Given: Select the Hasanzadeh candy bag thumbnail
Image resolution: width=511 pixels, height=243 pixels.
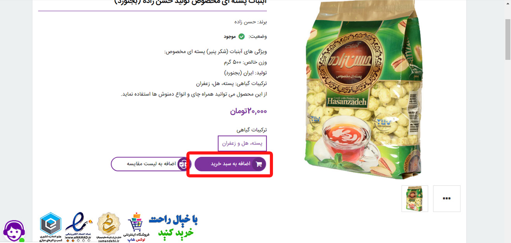Looking at the screenshot, I should [415, 198].
